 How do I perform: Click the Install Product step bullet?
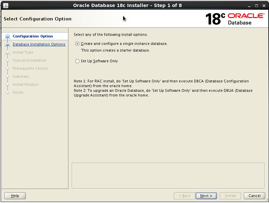coord(7,84)
